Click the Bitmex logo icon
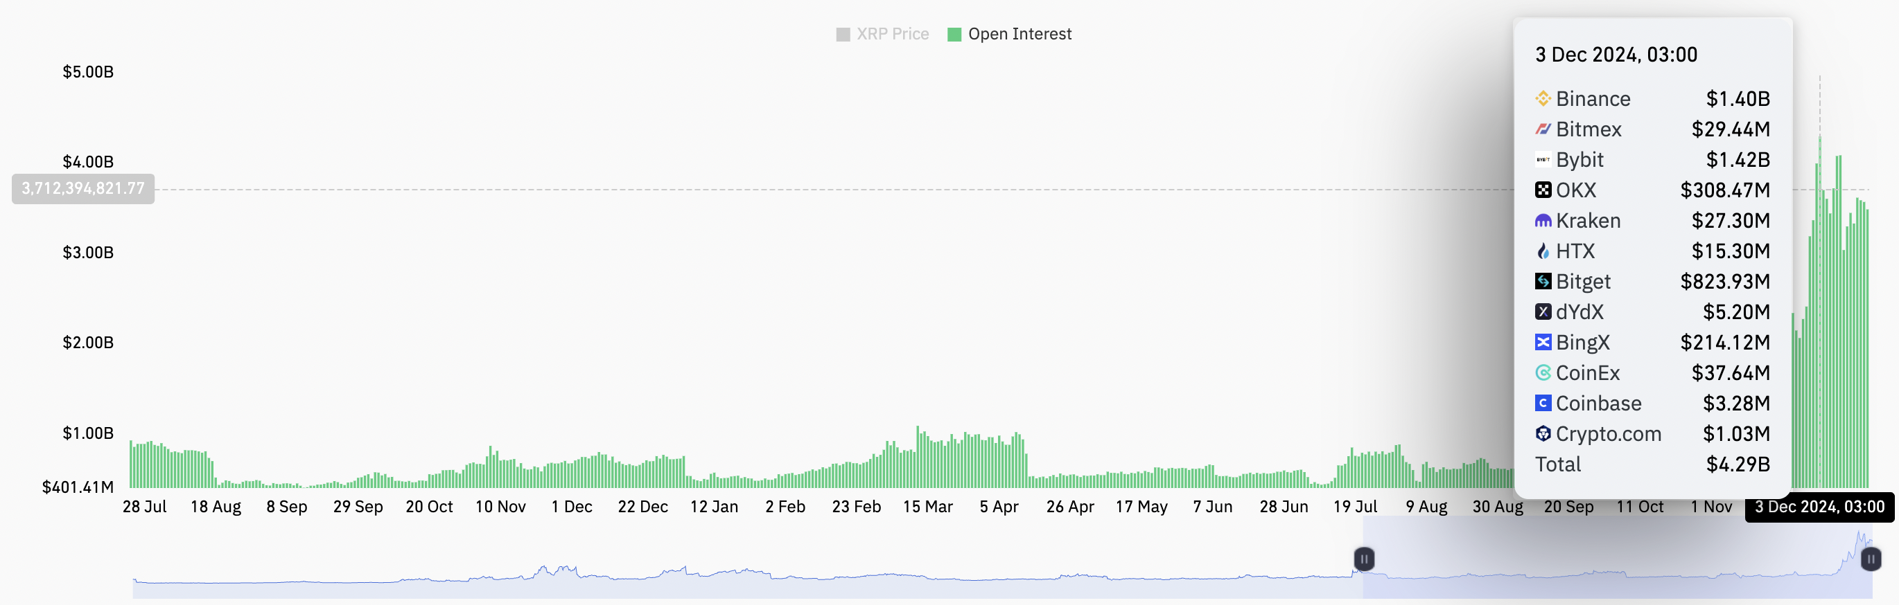The width and height of the screenshot is (1899, 605). (1542, 129)
